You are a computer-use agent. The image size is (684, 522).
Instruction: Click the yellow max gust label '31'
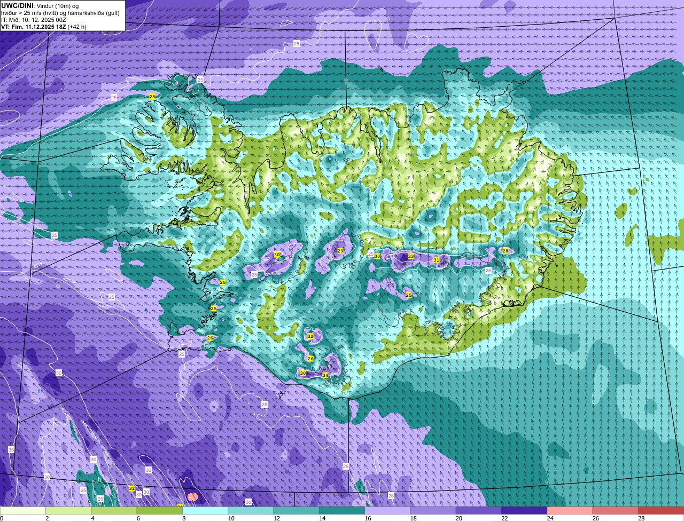(x=436, y=260)
